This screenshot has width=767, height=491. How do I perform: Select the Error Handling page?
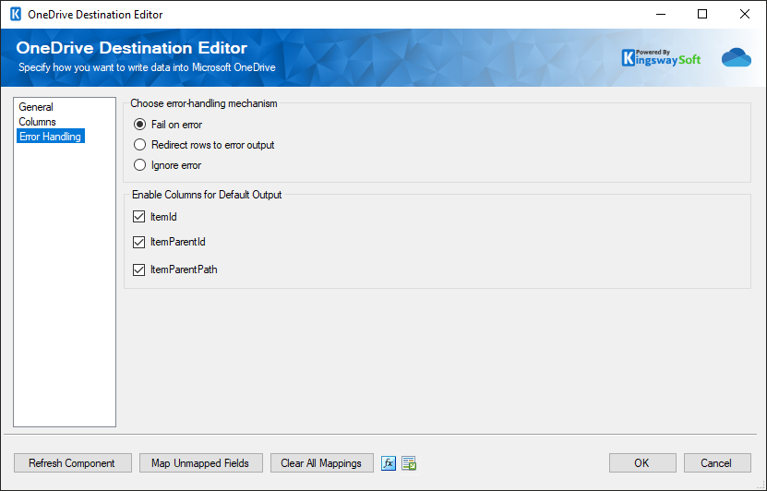coord(51,137)
